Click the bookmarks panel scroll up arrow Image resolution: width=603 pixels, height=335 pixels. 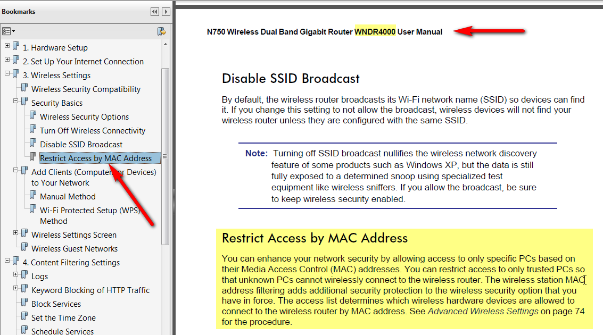[x=166, y=45]
